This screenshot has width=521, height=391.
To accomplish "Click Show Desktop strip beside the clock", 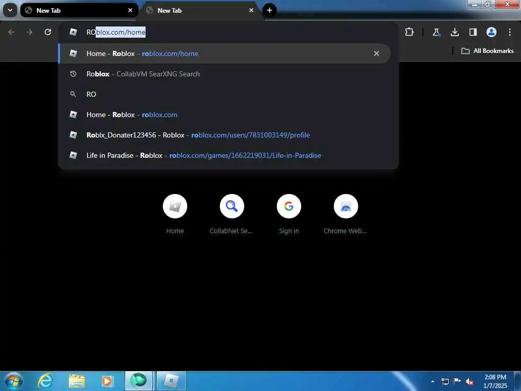I will [x=517, y=381].
